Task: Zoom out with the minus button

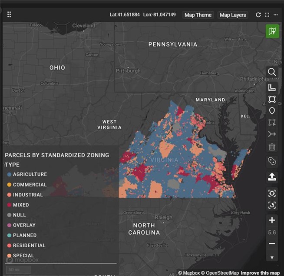Action: tap(272, 244)
